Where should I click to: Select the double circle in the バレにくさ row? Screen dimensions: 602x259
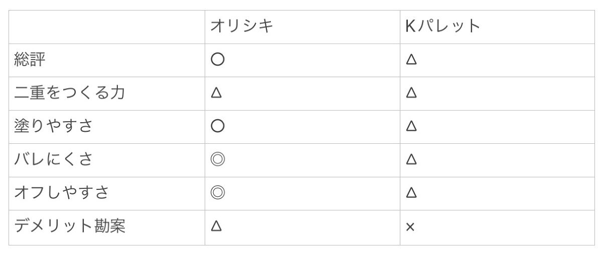pos(217,159)
